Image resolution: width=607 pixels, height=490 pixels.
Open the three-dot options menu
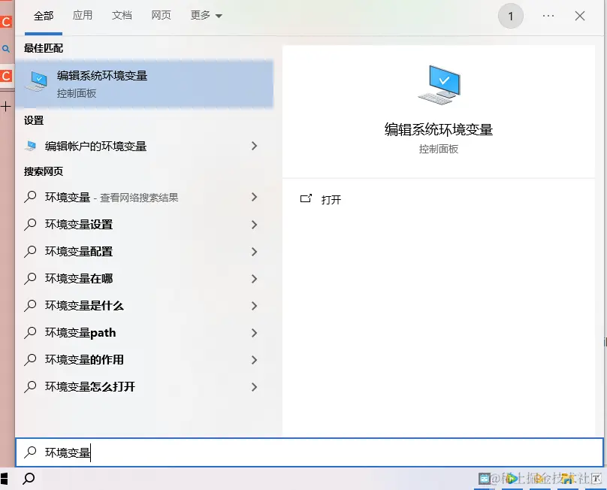click(x=548, y=16)
